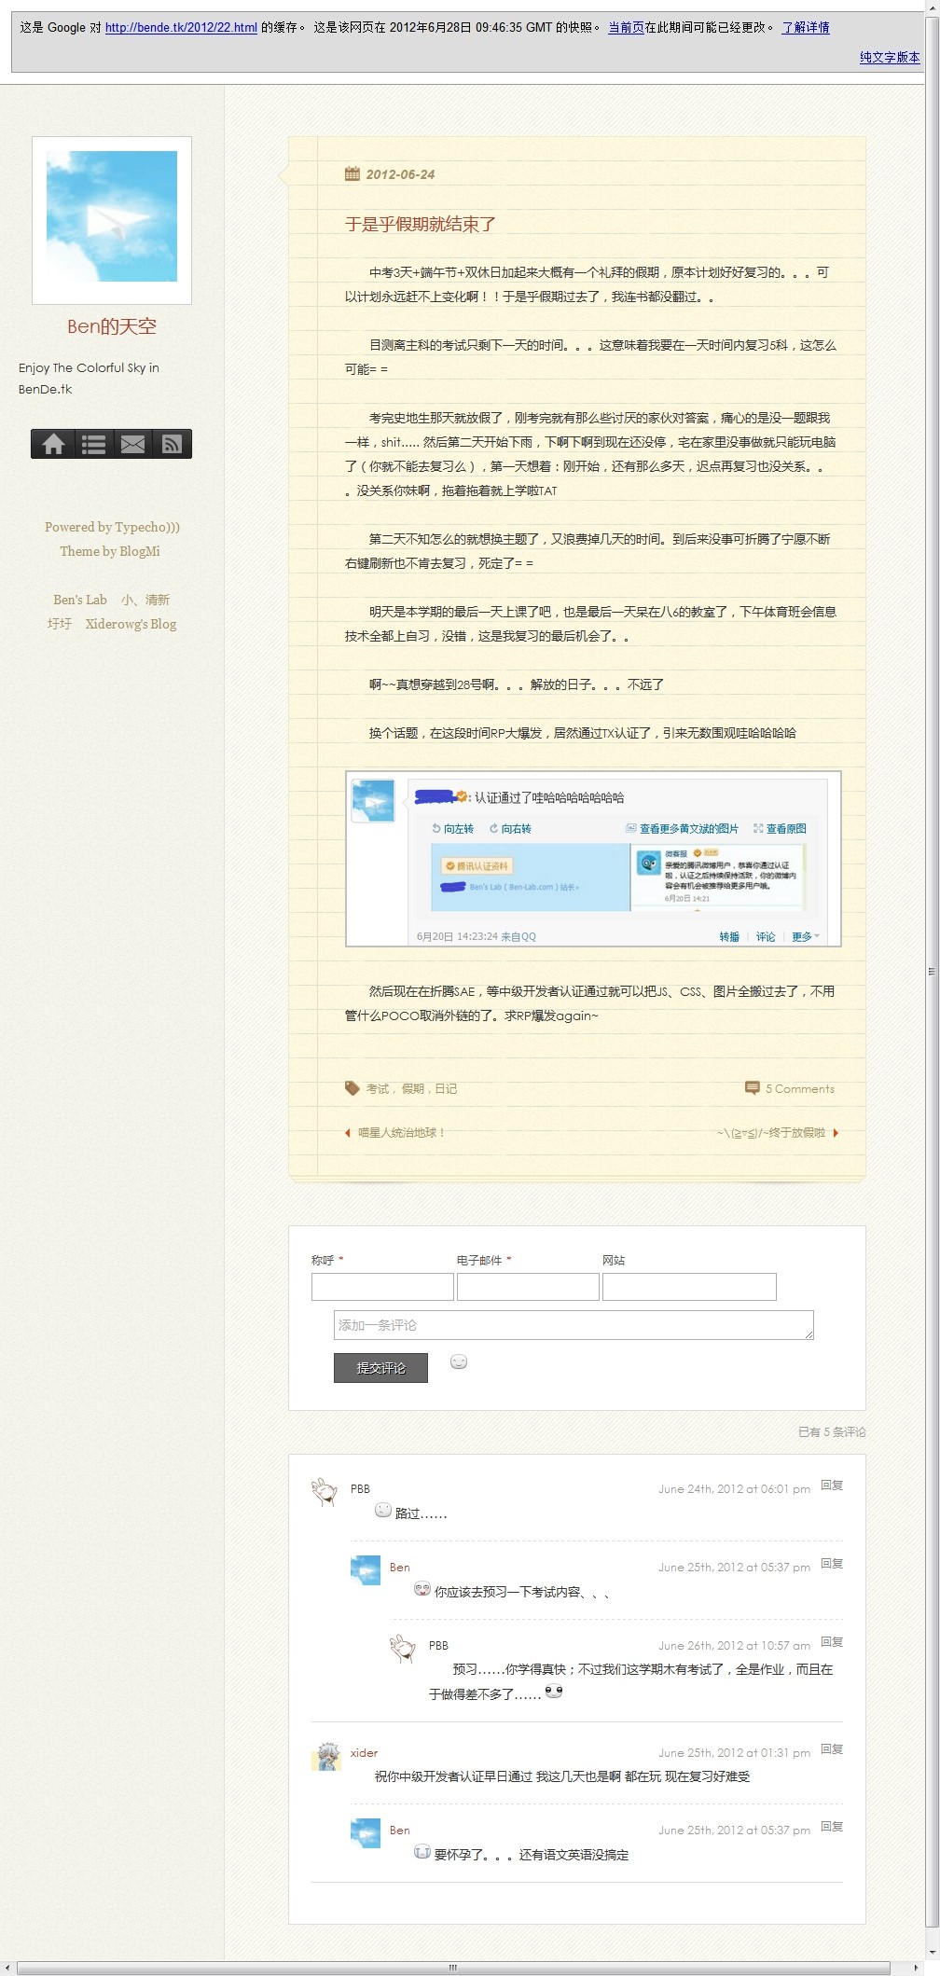This screenshot has width=940, height=1976.
Task: Go to next post 终于放假啦
Action: [x=771, y=1132]
